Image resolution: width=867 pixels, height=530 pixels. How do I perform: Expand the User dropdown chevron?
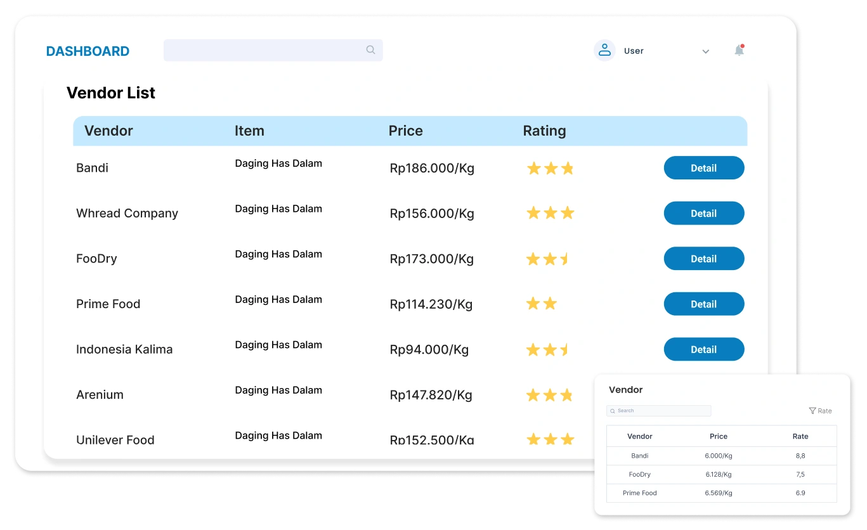(x=705, y=52)
